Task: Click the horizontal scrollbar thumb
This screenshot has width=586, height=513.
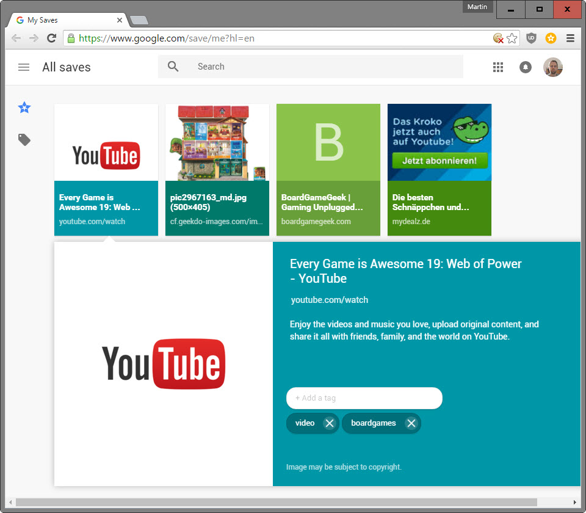Action: [276, 502]
